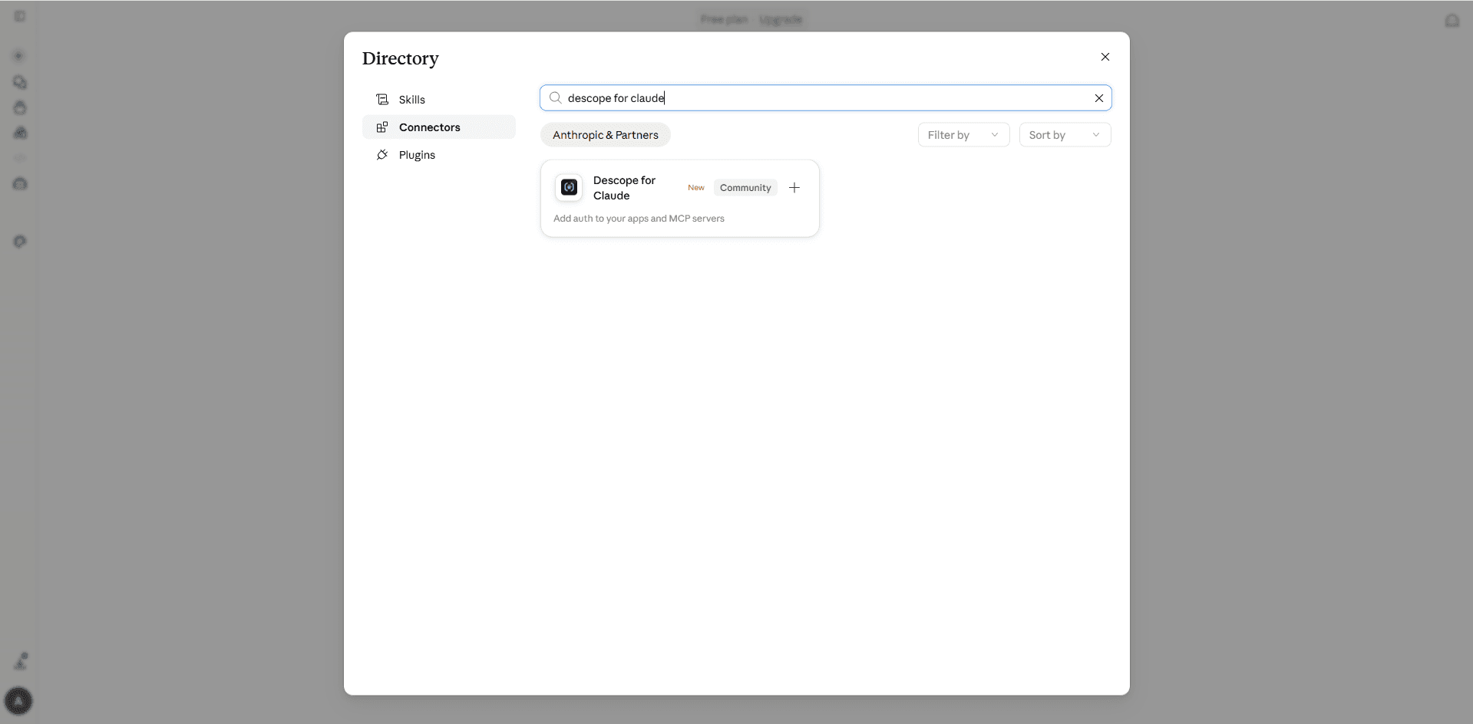The height and width of the screenshot is (724, 1473).
Task: Select the Connectors section
Action: click(x=439, y=127)
